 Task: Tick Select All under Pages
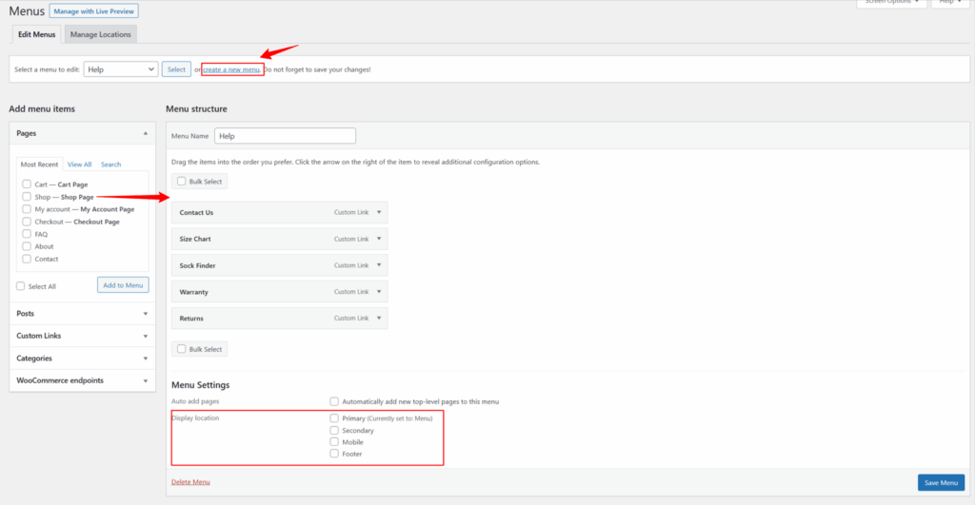click(21, 286)
